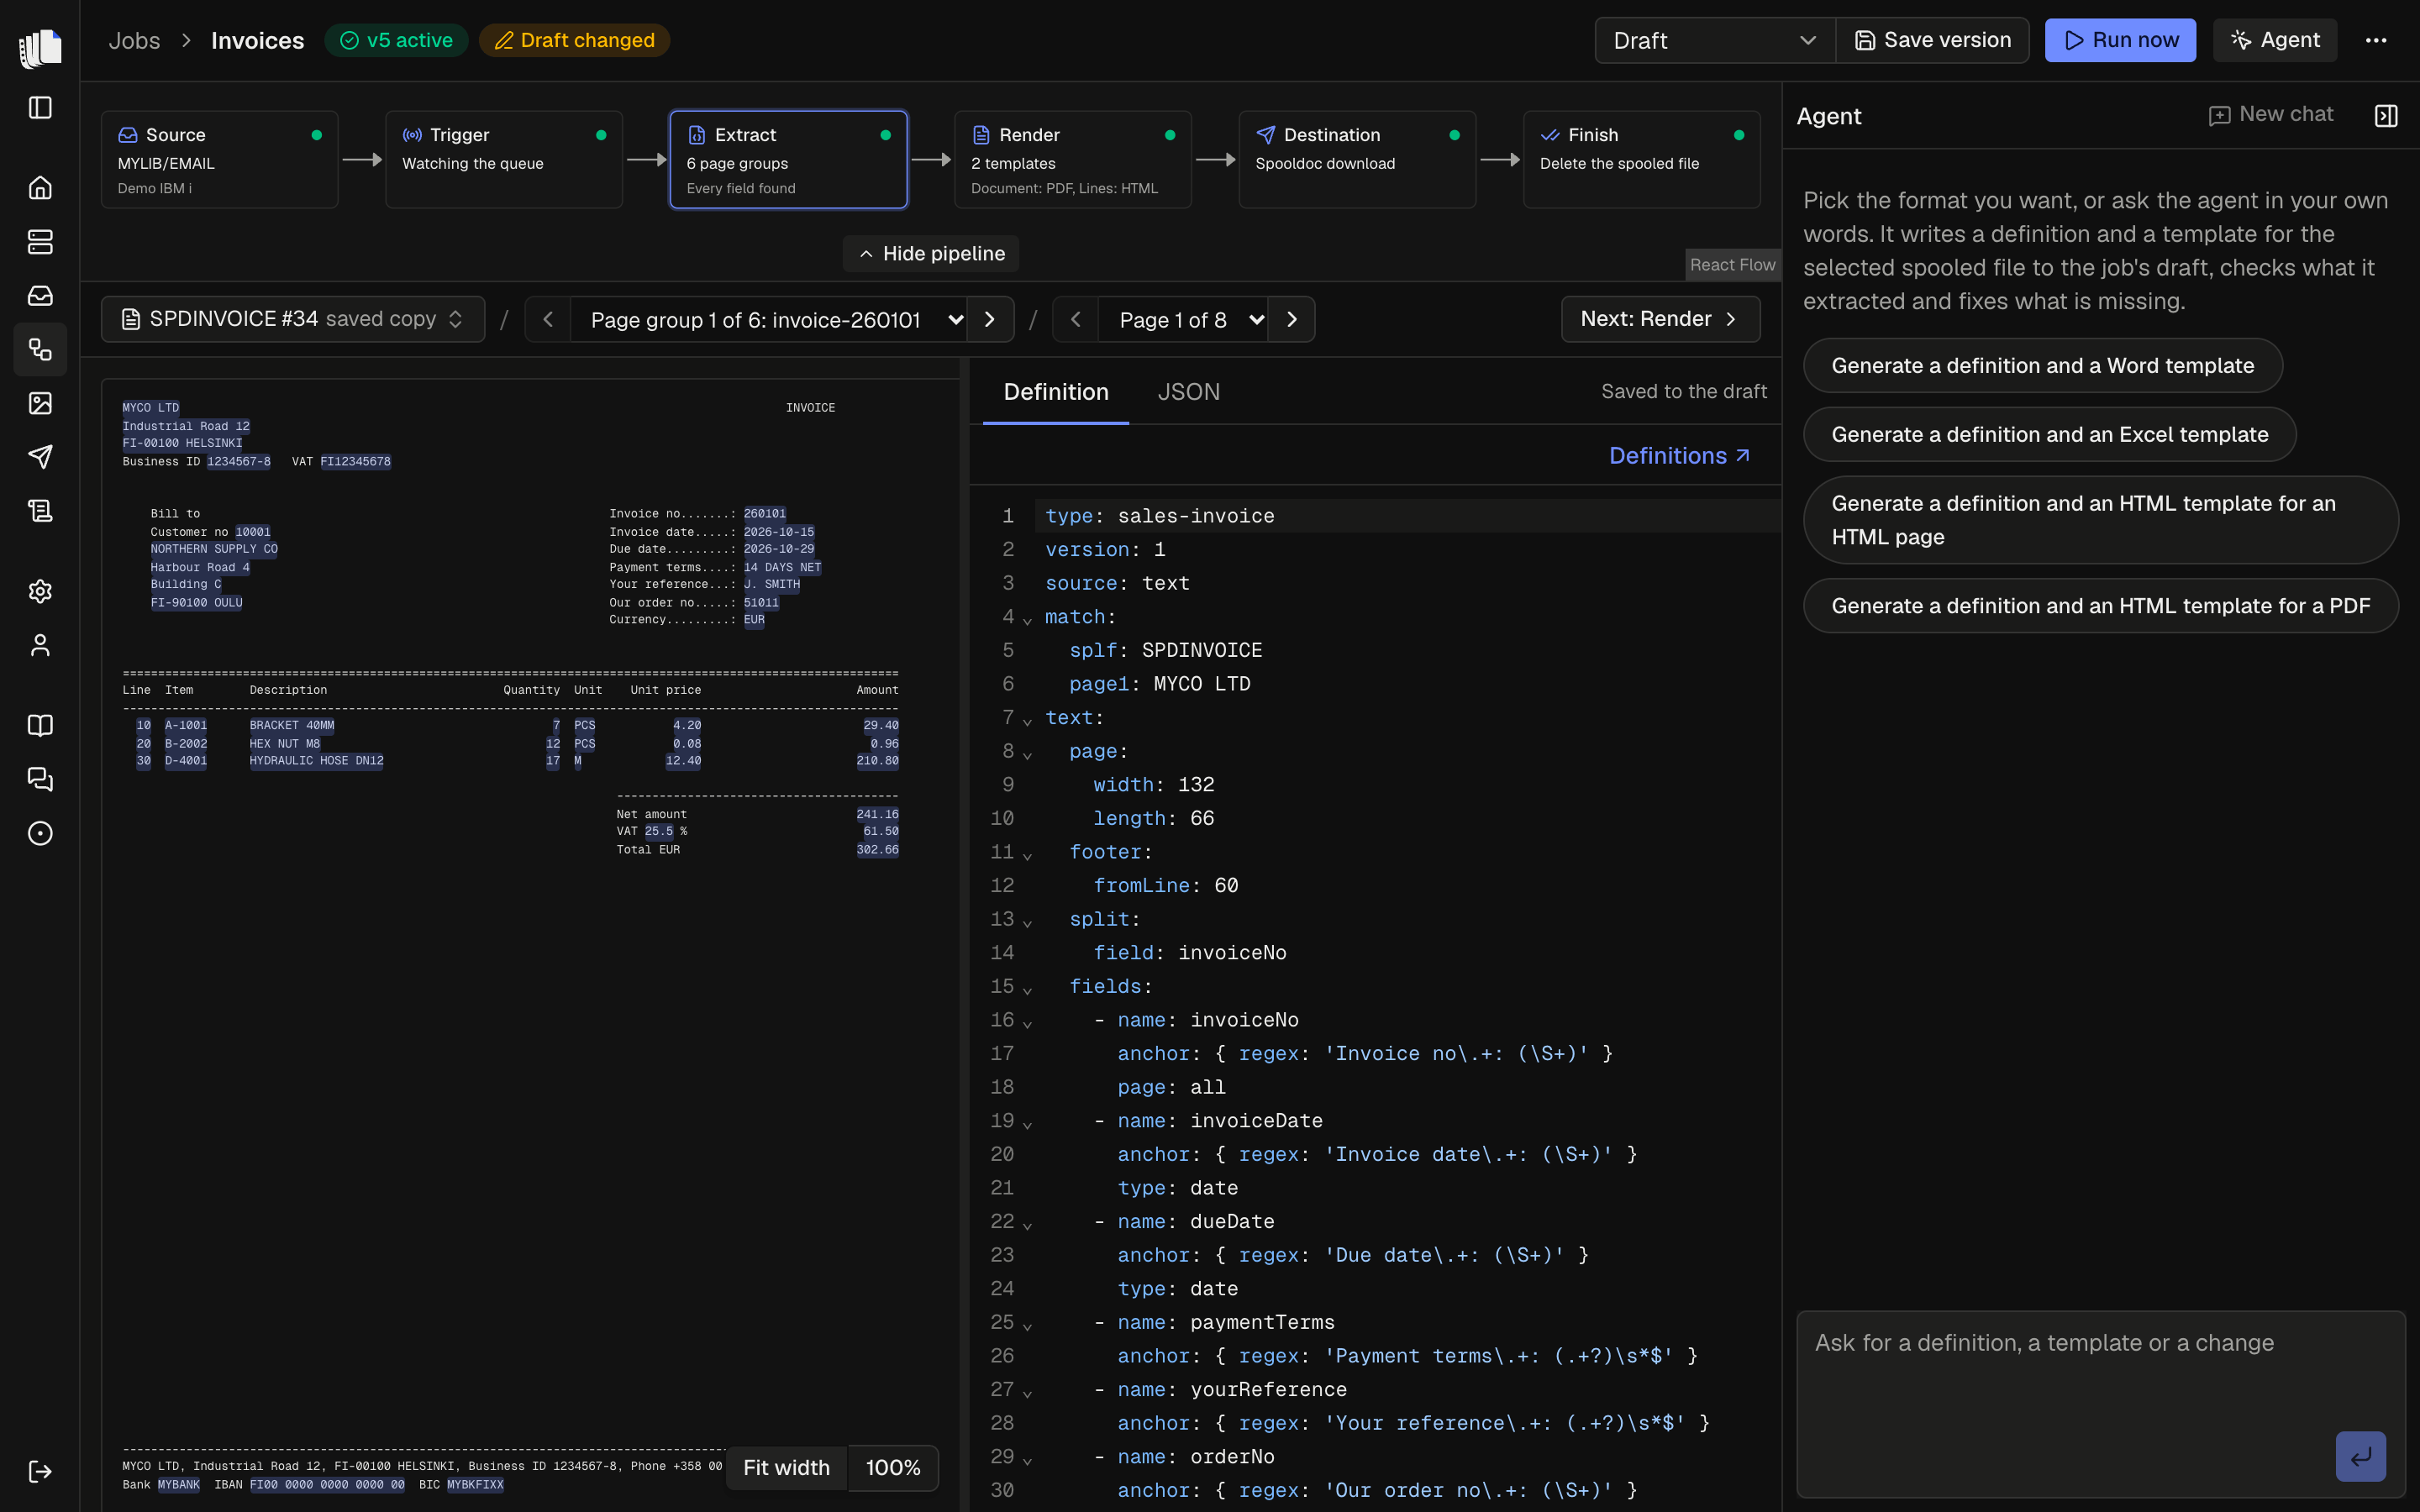This screenshot has height=1512, width=2420.
Task: Click Save version button
Action: point(1932,40)
